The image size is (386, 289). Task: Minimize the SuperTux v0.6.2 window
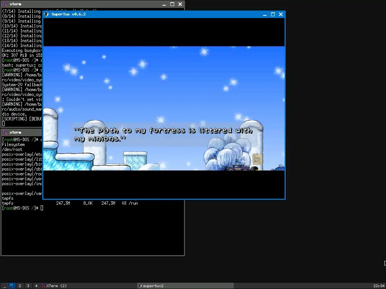point(265,15)
